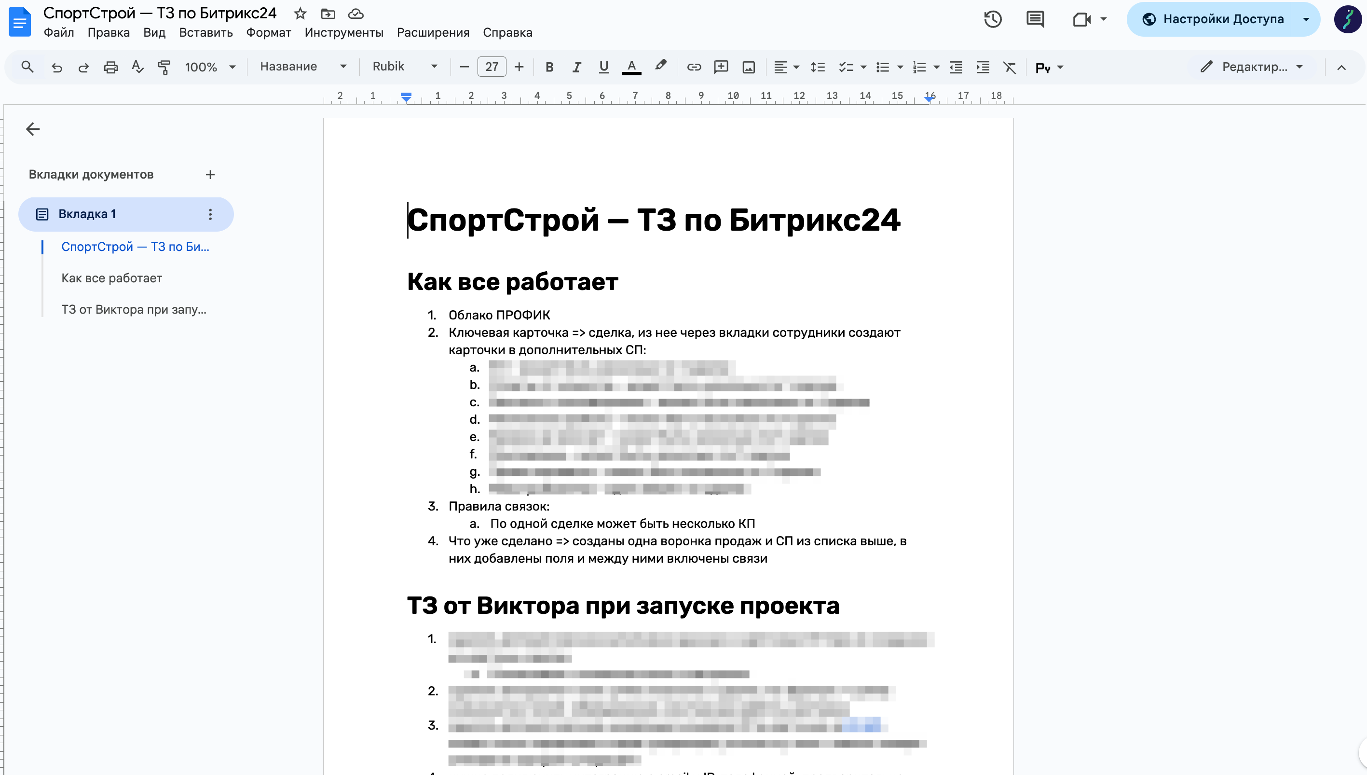This screenshot has width=1367, height=775.
Task: Star the document with star icon
Action: [301, 14]
